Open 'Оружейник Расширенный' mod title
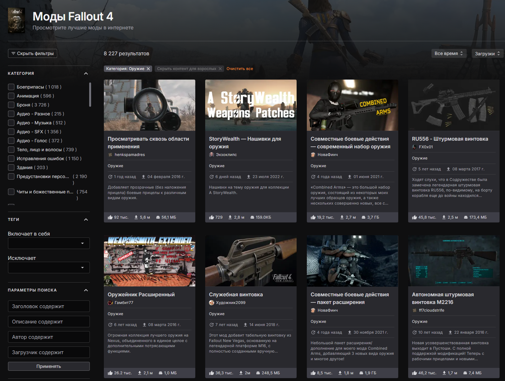 click(x=141, y=295)
